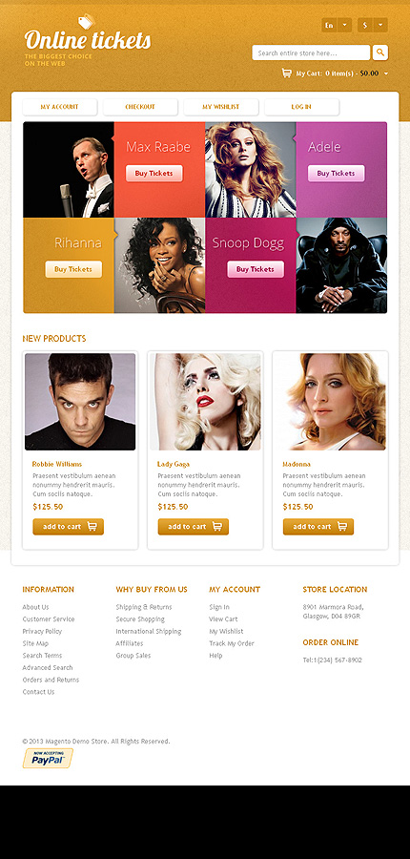Image resolution: width=410 pixels, height=859 pixels.
Task: Click the search entire store field
Action: pyautogui.click(x=311, y=52)
